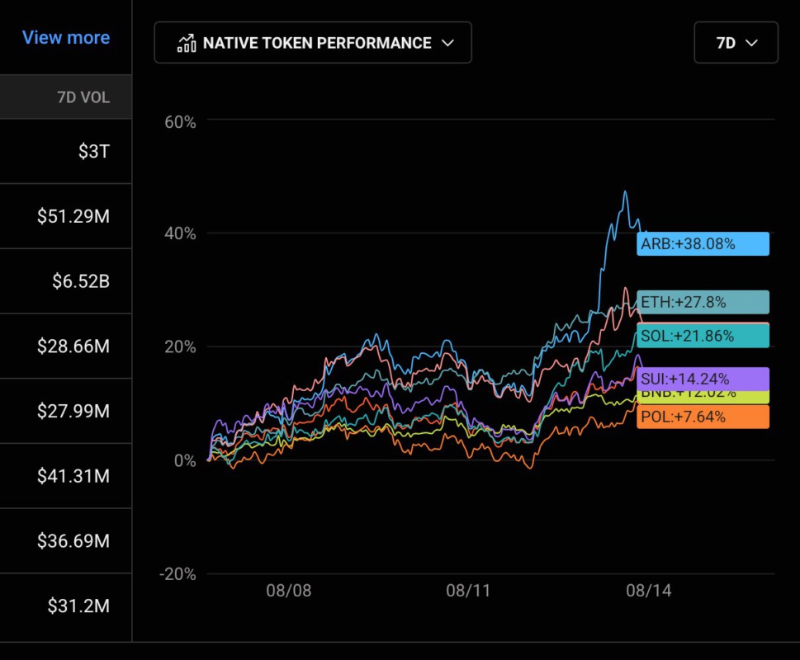
Task: Click the View more link
Action: [x=66, y=38]
